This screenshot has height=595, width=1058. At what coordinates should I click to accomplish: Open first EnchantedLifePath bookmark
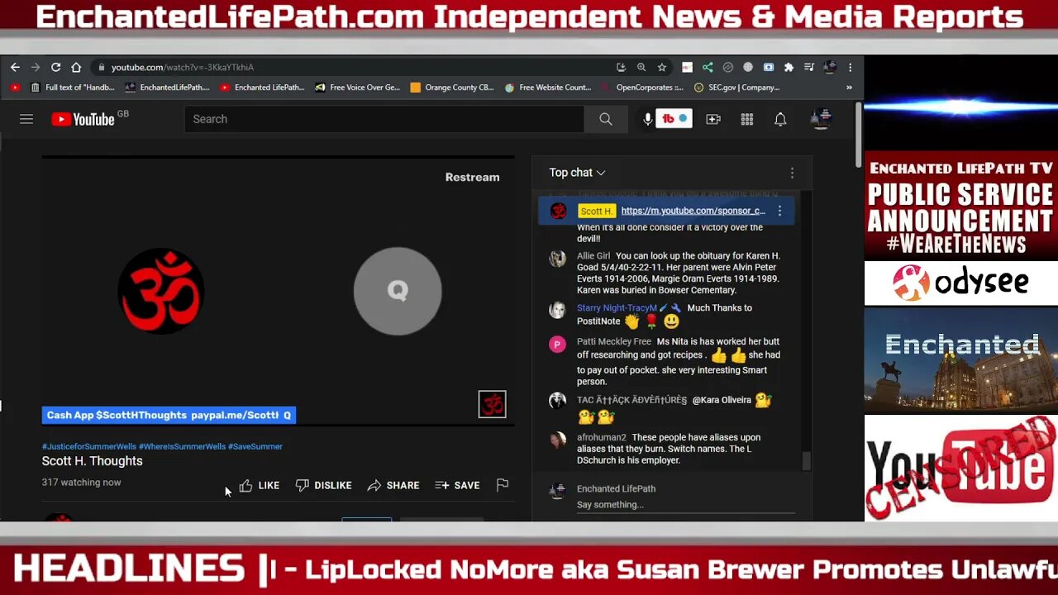pos(168,88)
